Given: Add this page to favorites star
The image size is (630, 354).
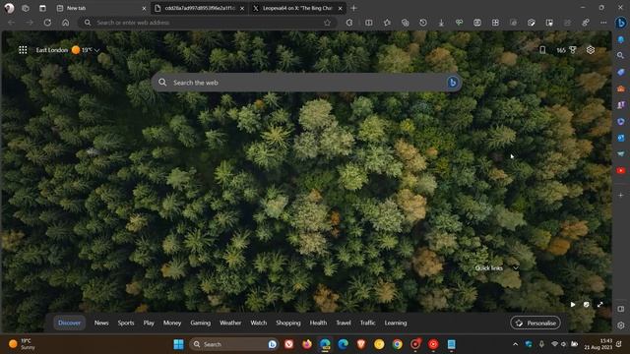Looking at the screenshot, I should tap(327, 23).
